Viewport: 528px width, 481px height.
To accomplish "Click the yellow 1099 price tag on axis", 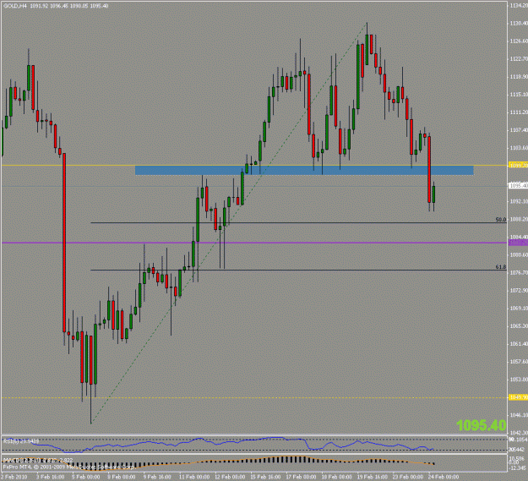I will [518, 165].
